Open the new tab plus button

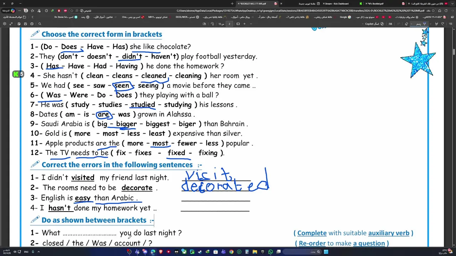232,4
